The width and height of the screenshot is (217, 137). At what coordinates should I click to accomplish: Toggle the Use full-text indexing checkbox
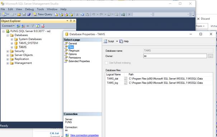pyautogui.click(x=107, y=63)
